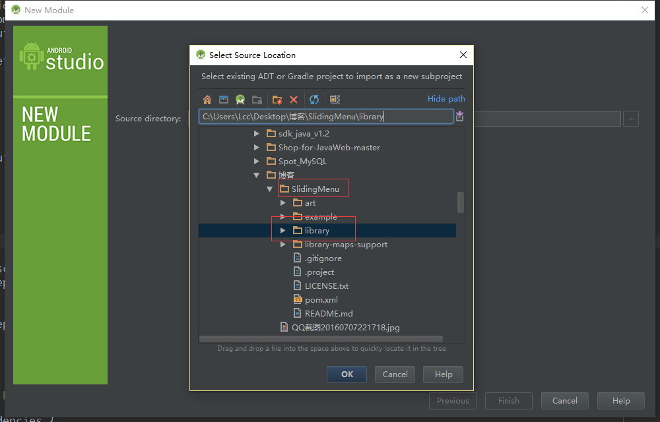
Task: Select the Spot_MySQL folder
Action: coord(297,162)
